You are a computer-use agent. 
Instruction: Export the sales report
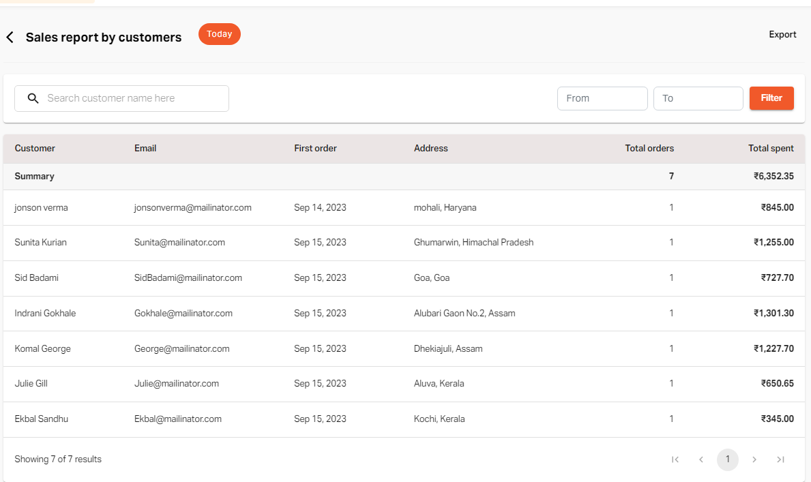[782, 35]
